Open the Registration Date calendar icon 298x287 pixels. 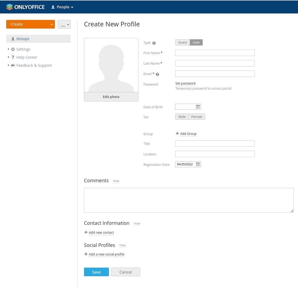tap(198, 164)
